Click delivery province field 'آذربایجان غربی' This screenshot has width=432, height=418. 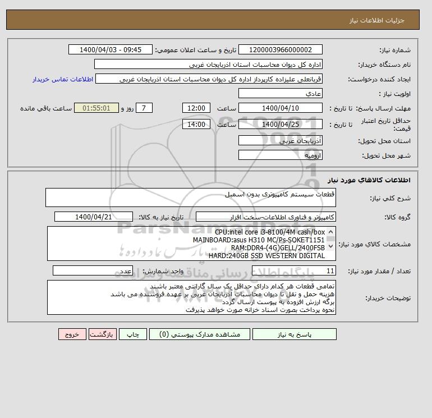tap(280, 140)
